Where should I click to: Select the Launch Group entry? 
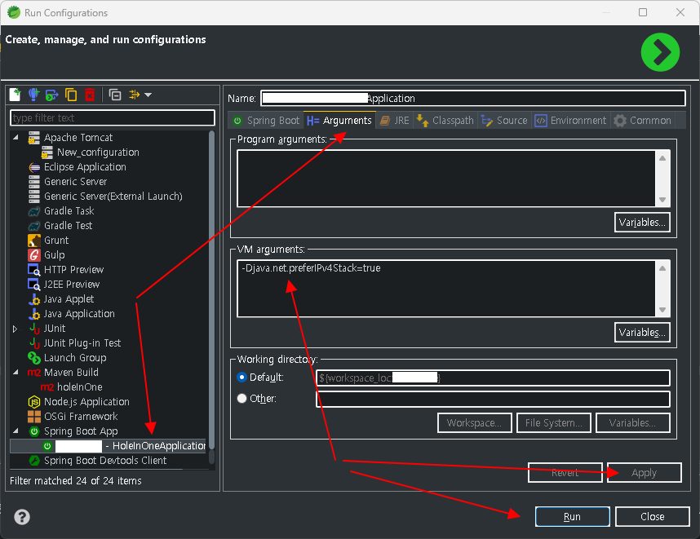[75, 358]
